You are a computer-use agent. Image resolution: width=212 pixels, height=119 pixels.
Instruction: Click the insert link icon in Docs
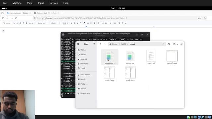point(88,23)
